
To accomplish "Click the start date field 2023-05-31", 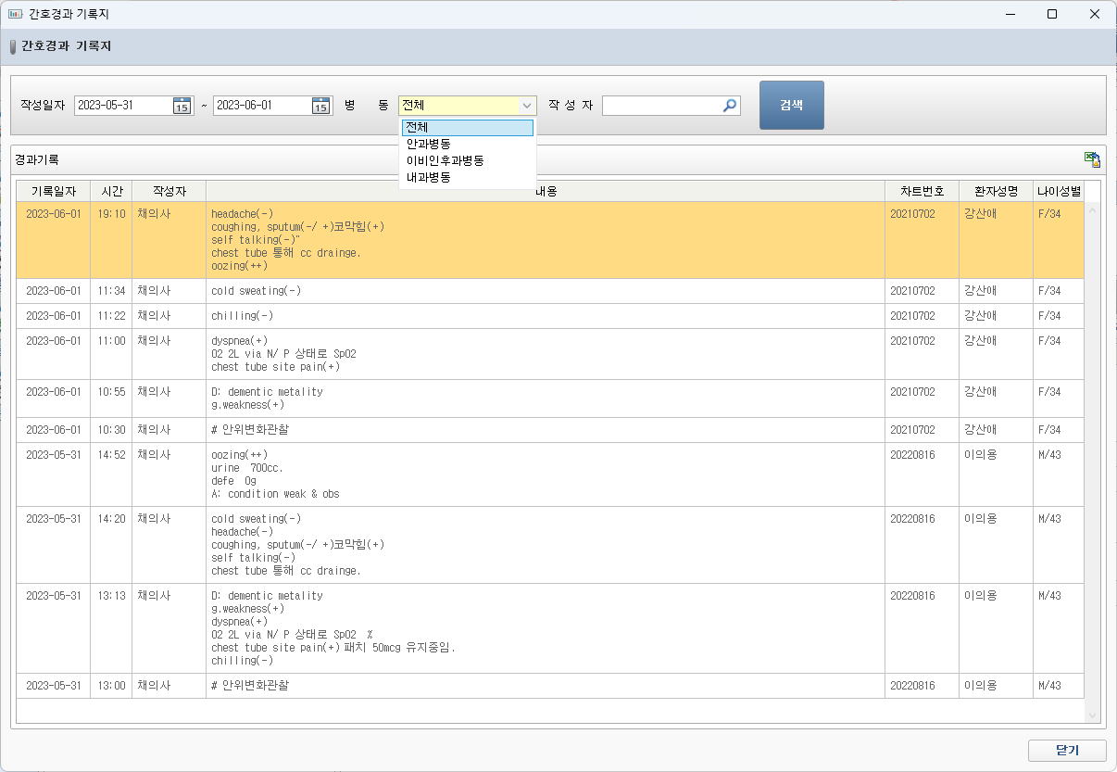I will click(x=122, y=106).
